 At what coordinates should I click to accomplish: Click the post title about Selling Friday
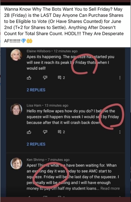64,25
